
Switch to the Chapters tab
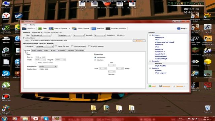(70, 50)
